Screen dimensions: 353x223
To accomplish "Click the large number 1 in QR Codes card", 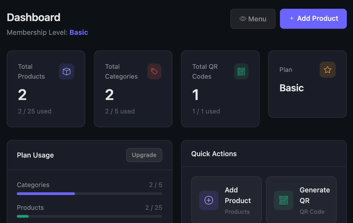I will tap(196, 95).
